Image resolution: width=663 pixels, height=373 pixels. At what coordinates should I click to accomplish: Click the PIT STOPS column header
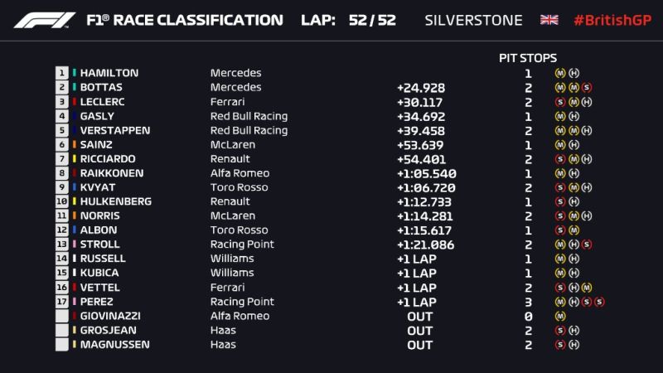click(528, 57)
